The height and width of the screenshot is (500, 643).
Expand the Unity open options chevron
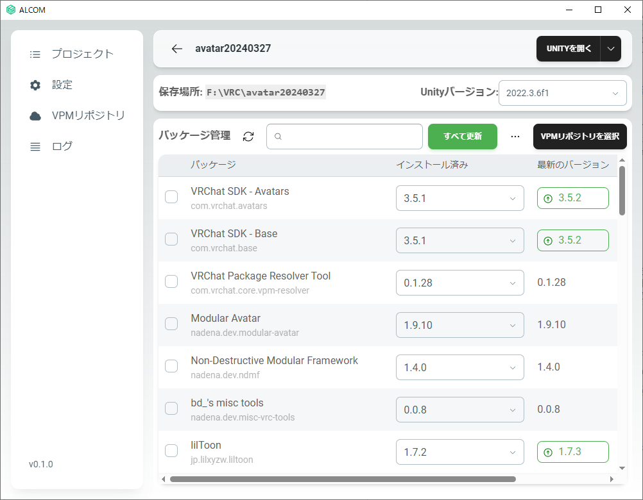pyautogui.click(x=611, y=49)
